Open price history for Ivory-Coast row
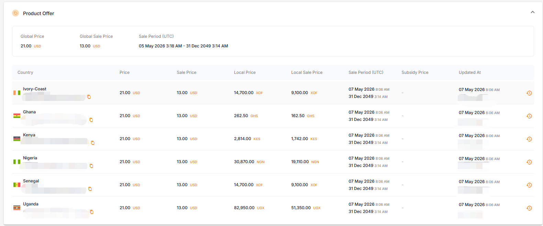The height and width of the screenshot is (226, 543). coord(529,93)
